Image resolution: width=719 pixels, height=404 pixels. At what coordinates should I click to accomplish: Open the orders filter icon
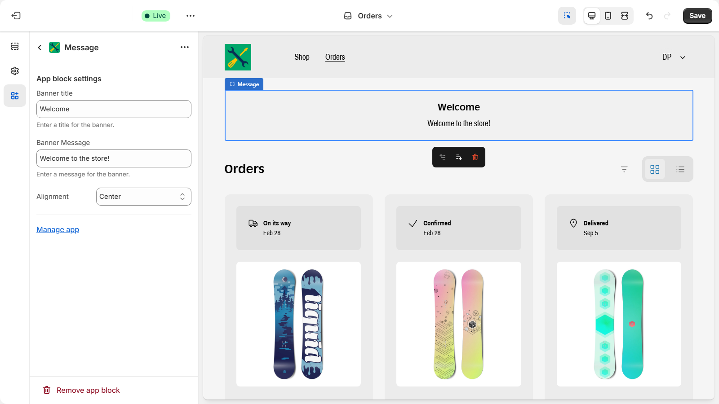point(624,169)
